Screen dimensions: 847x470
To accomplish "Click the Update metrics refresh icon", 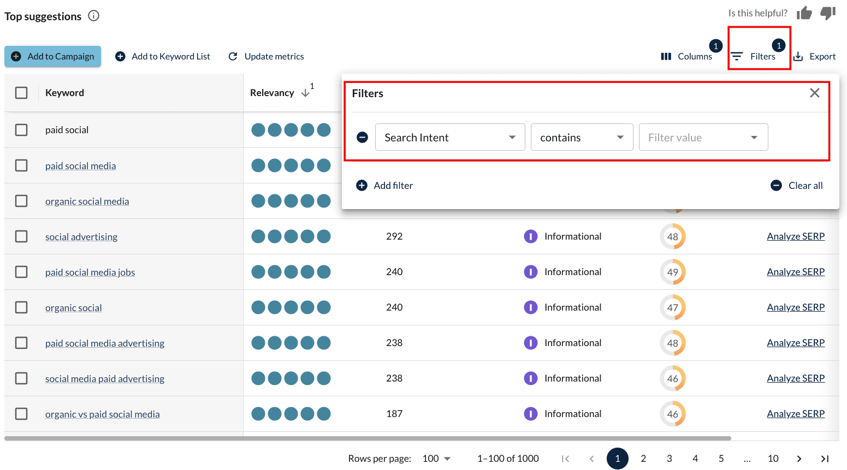I will pyautogui.click(x=233, y=56).
